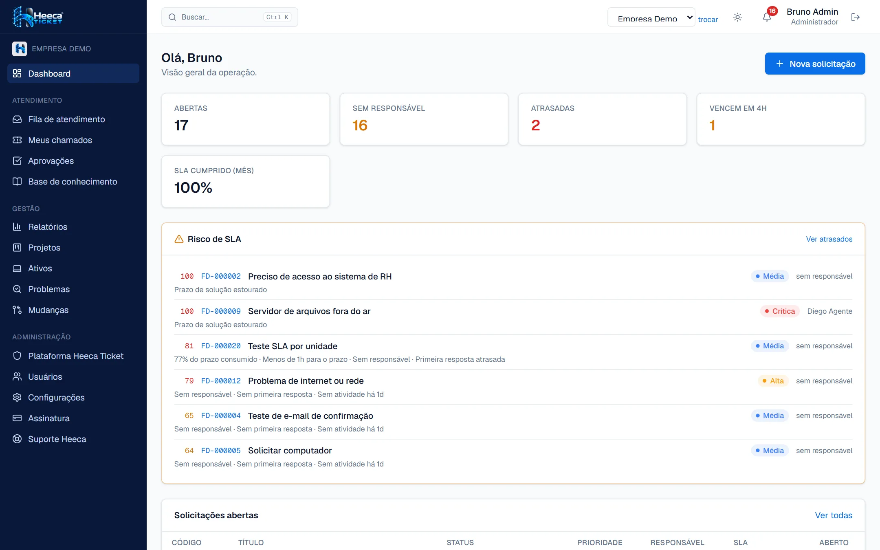
Task: Click the STATUS column header
Action: (460, 542)
